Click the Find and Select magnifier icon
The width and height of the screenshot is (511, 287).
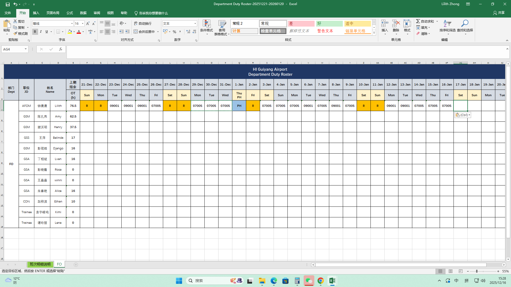click(x=465, y=24)
